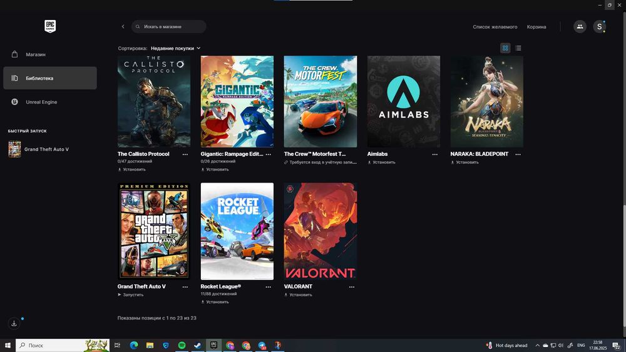
Task: Open the friends icon
Action: pos(580,27)
